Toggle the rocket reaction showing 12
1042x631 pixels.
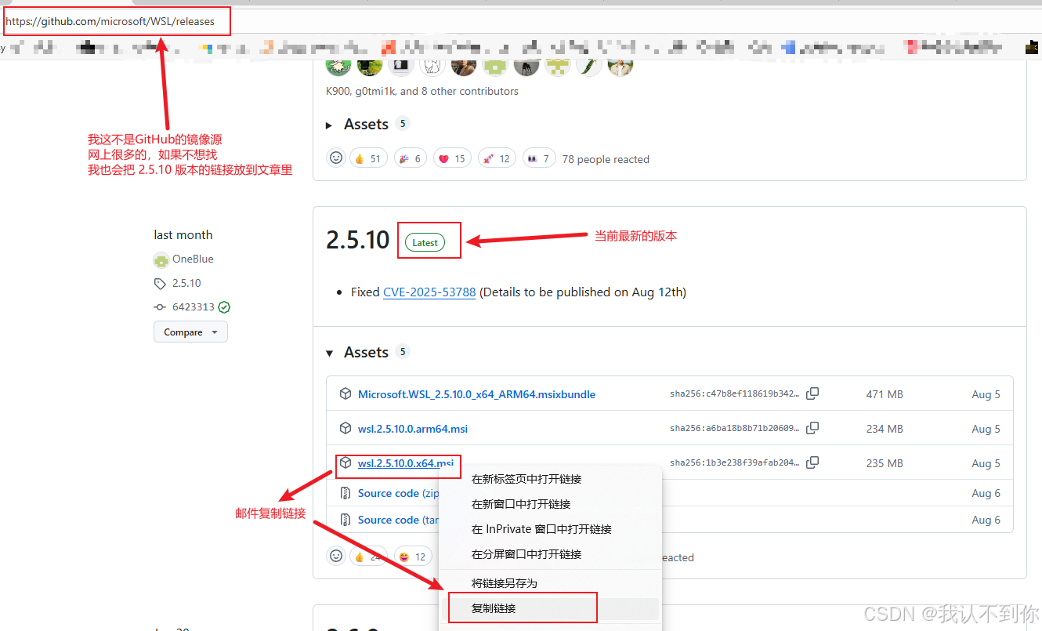497,158
